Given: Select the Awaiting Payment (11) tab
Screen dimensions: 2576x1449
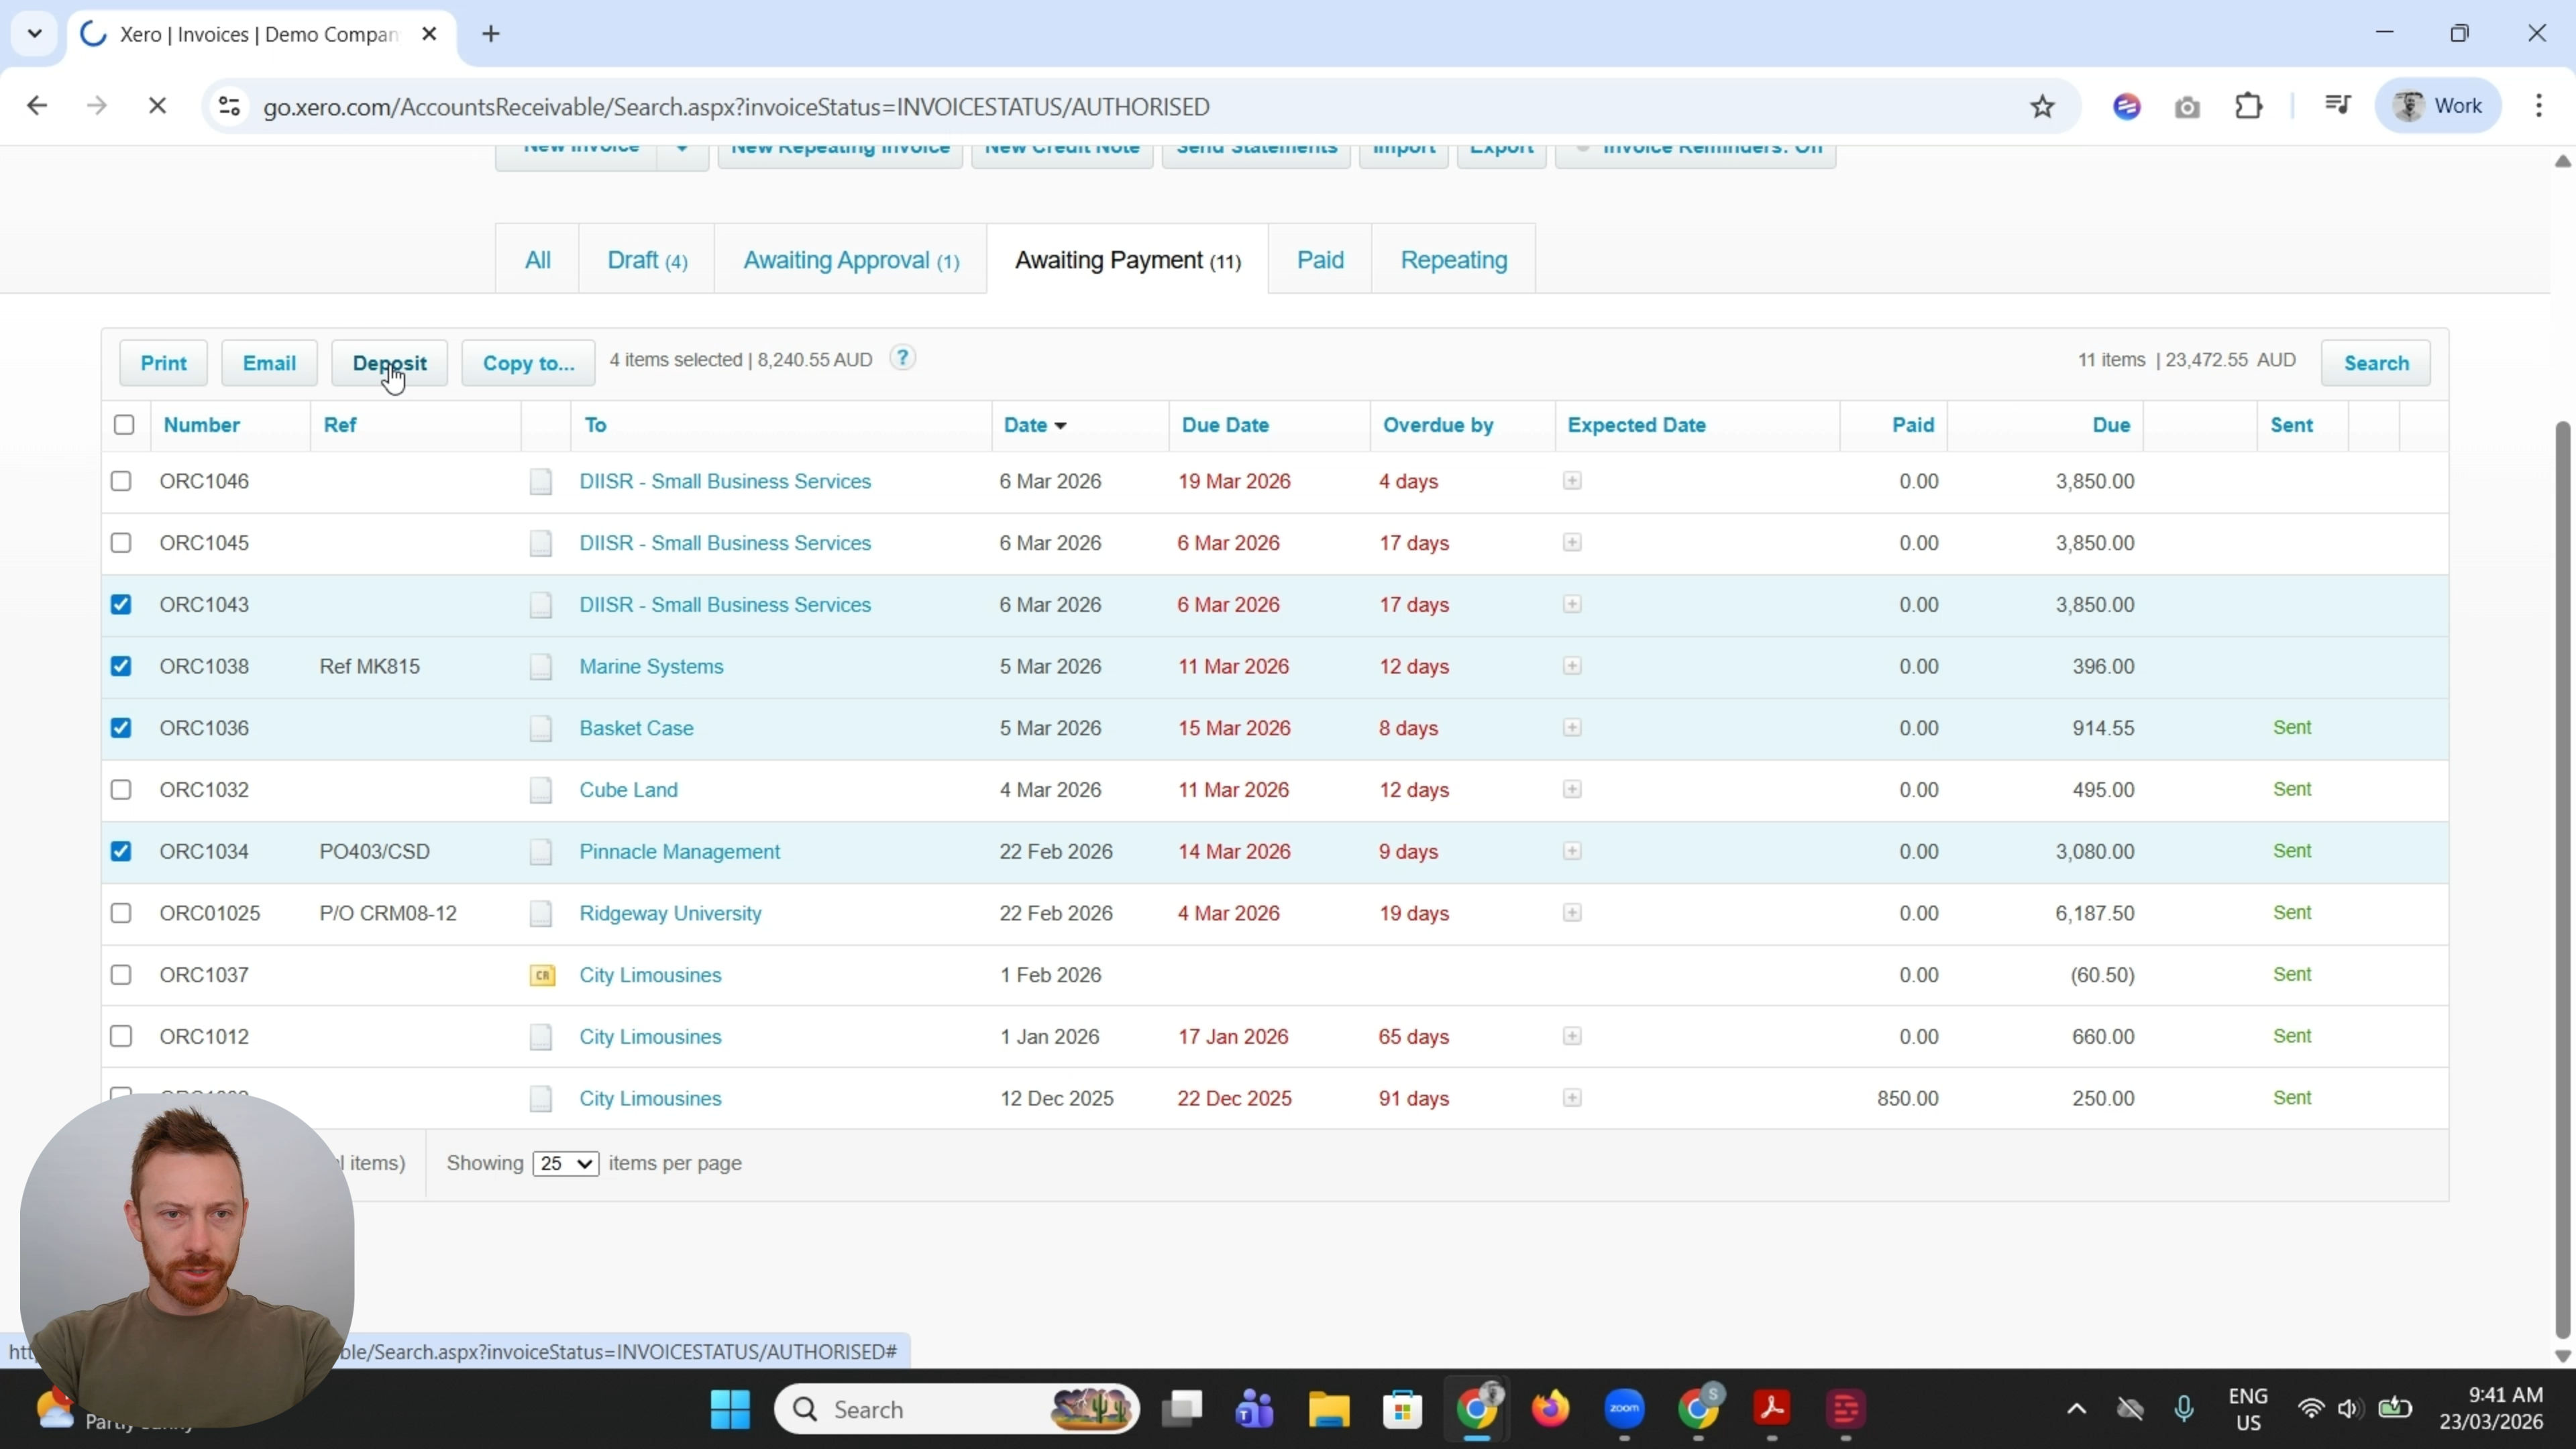Looking at the screenshot, I should (x=1127, y=260).
